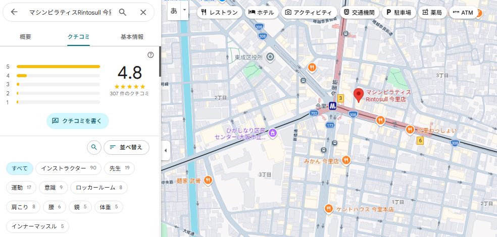Open the review help question mark icon

151,55
